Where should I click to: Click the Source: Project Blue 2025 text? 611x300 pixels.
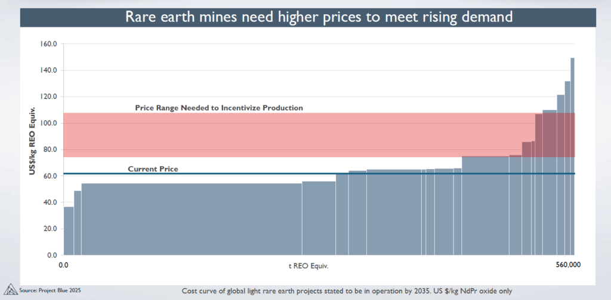tap(50, 290)
